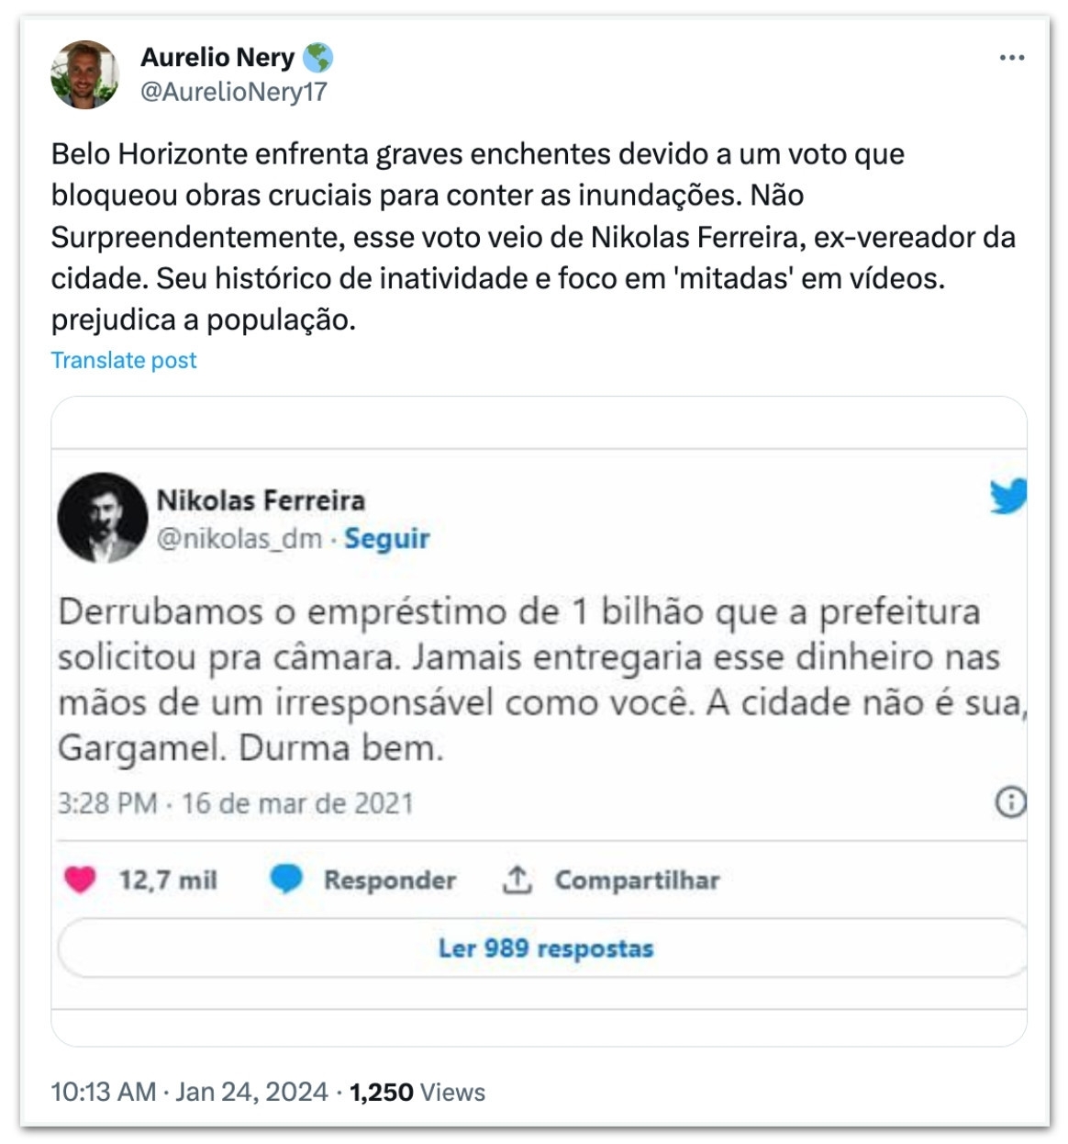The width and height of the screenshot is (1068, 1144).
Task: Click the blue Twitter bird logo
Action: pyautogui.click(x=1007, y=498)
